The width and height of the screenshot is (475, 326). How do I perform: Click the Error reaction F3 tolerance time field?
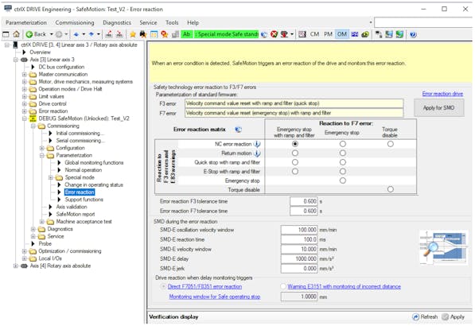[304, 201]
